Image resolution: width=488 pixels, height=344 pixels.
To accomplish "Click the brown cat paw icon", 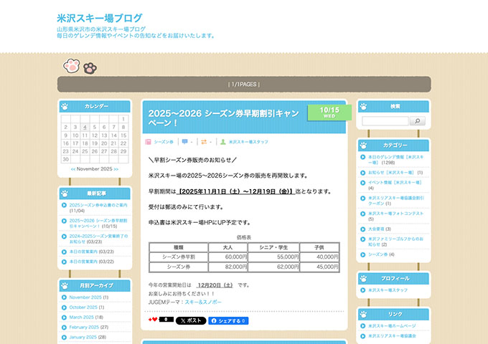I will [90, 68].
